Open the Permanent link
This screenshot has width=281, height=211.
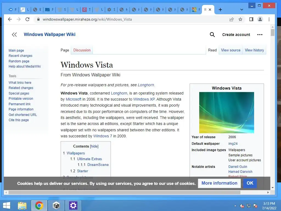(x=19, y=104)
